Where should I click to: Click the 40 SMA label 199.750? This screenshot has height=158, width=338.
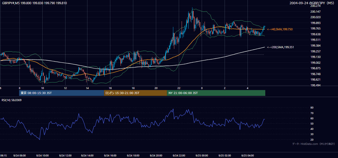coord(280,29)
